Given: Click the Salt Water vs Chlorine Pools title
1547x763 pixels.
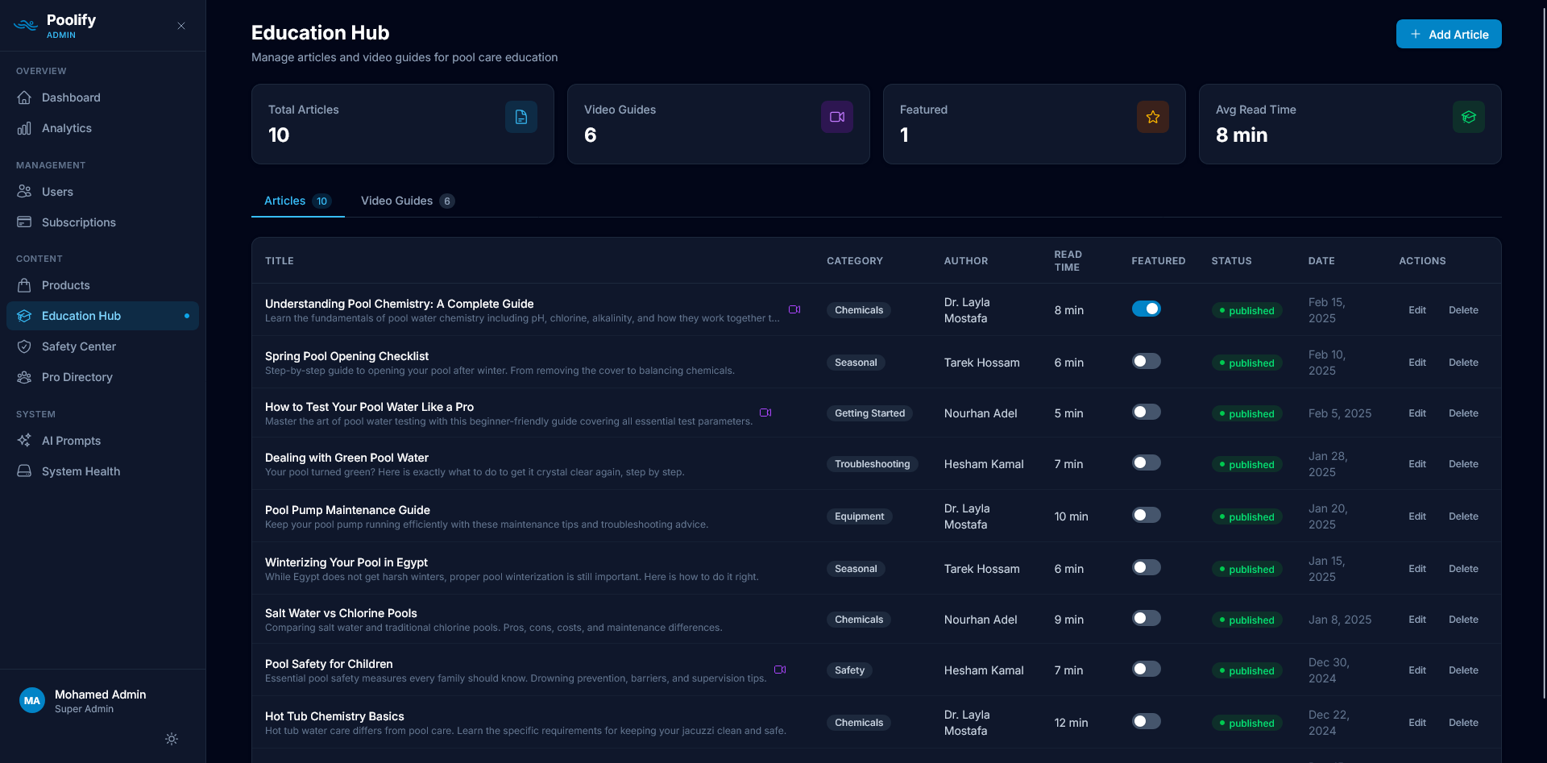Looking at the screenshot, I should point(341,613).
